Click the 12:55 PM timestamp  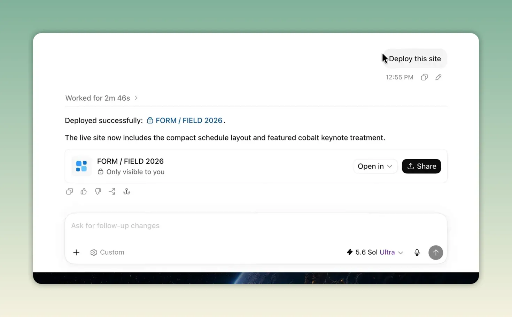click(x=399, y=77)
